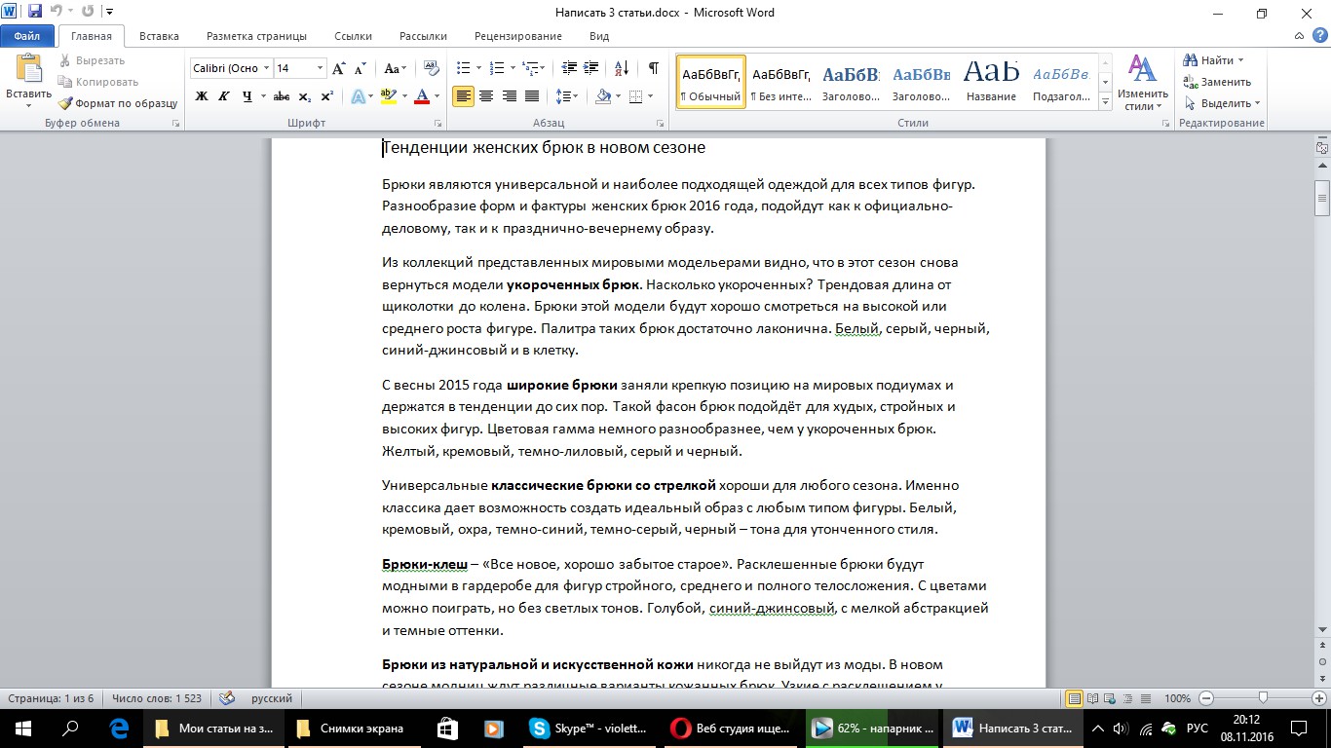Toggle subscript formatting
1331x748 pixels.
tap(304, 96)
